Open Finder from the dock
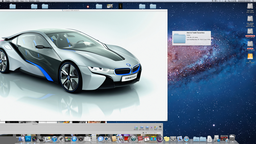The width and height of the screenshot is (256, 144). [21, 139]
